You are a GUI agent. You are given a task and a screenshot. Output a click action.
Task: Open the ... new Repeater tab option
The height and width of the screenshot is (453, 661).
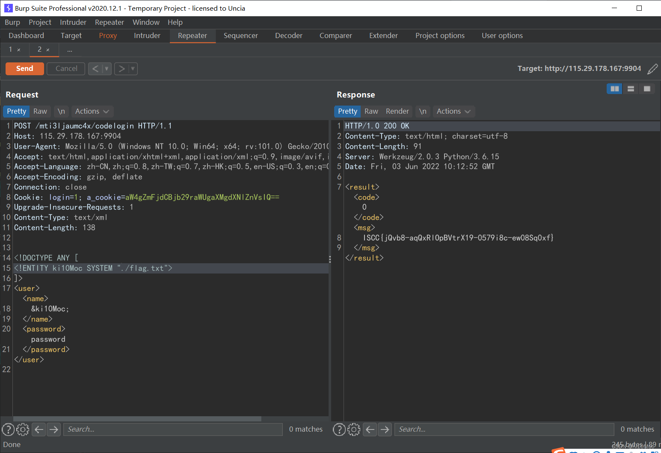coord(69,50)
